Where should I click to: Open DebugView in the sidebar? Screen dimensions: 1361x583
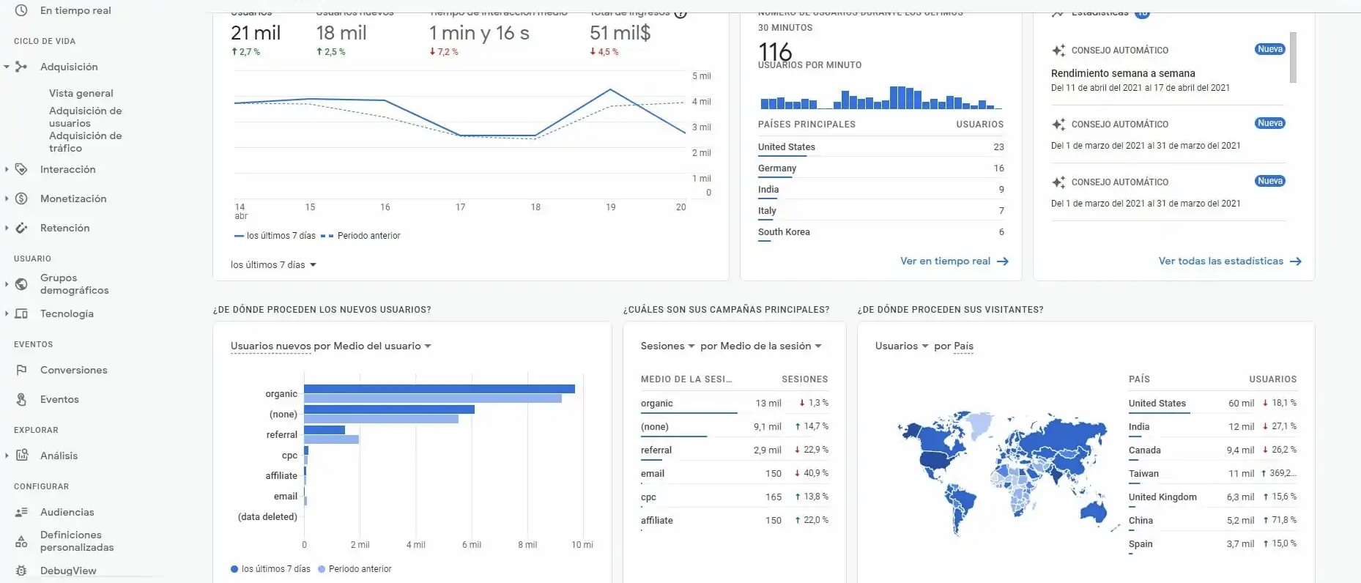click(68, 571)
